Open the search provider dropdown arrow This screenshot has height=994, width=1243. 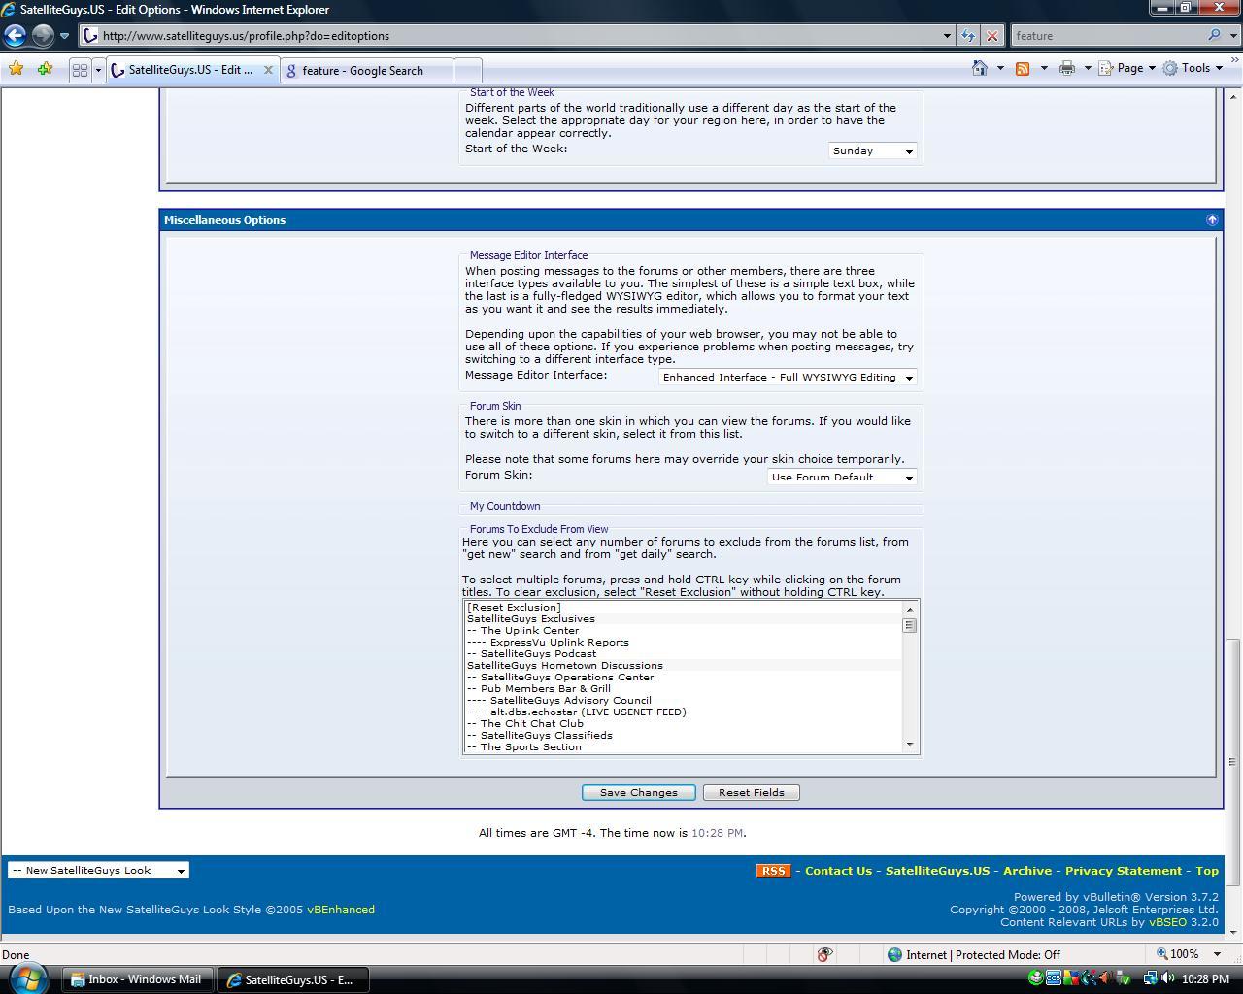click(1233, 36)
